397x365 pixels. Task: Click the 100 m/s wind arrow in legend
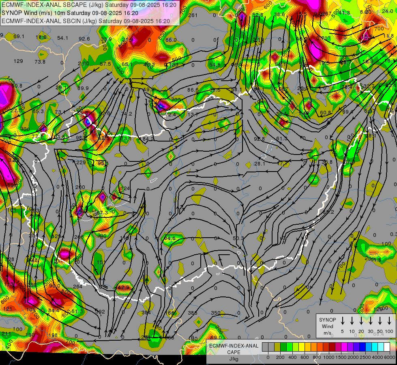coord(389,320)
